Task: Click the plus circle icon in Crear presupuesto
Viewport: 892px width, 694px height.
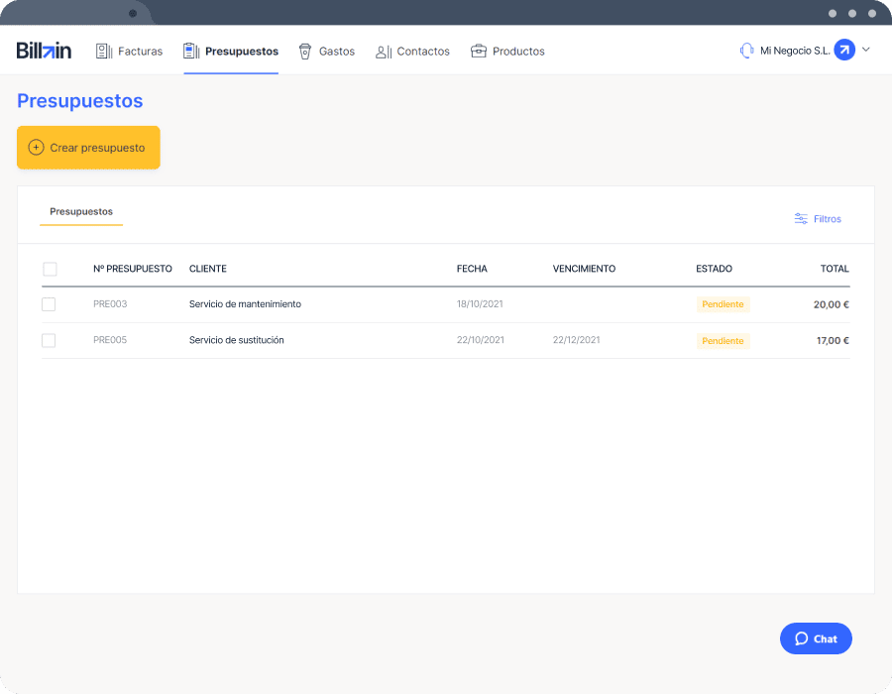Action: point(36,148)
